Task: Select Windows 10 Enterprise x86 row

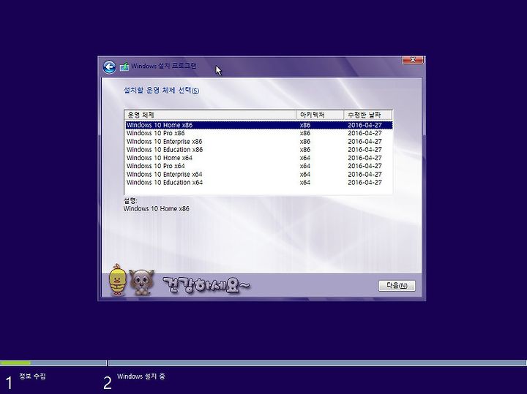Action: [x=258, y=141]
